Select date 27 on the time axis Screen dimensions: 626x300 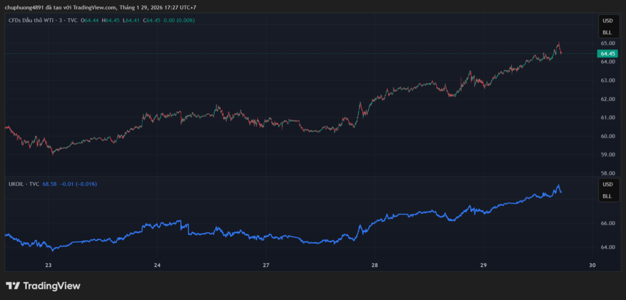tap(266, 265)
